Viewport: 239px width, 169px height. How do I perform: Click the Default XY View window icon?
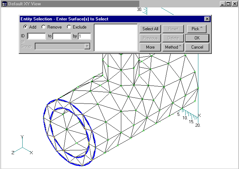click(5, 4)
